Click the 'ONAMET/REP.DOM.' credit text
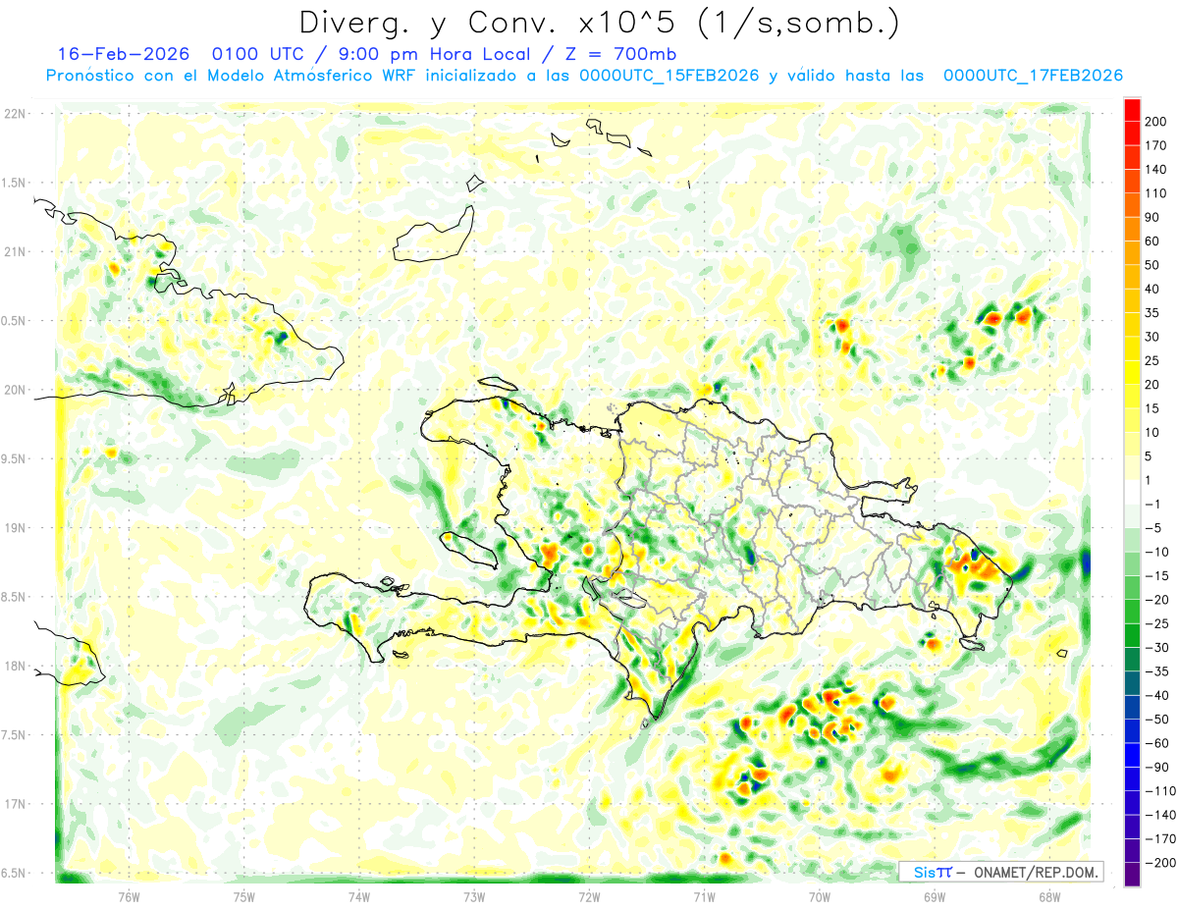1178x910 pixels. 1034,872
